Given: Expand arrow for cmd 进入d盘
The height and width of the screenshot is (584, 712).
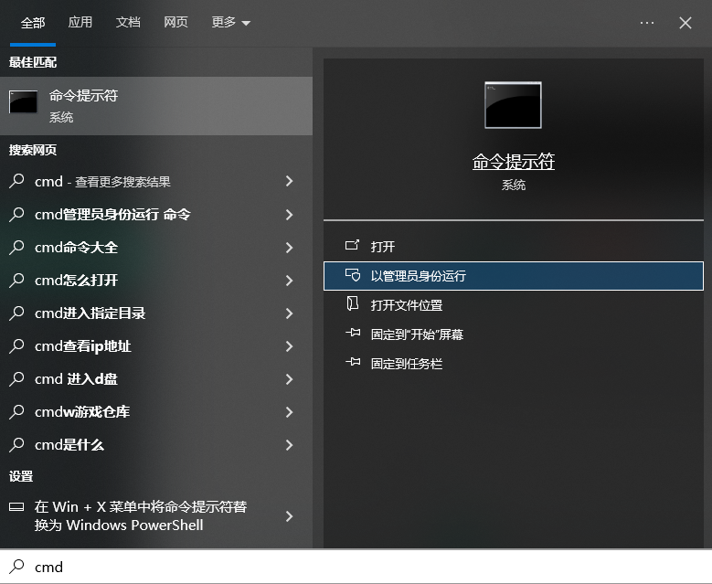Looking at the screenshot, I should pos(289,378).
